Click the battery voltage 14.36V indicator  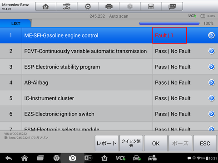[x=208, y=16]
